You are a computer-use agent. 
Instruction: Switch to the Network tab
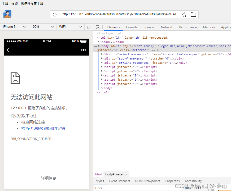[x=167, y=27]
